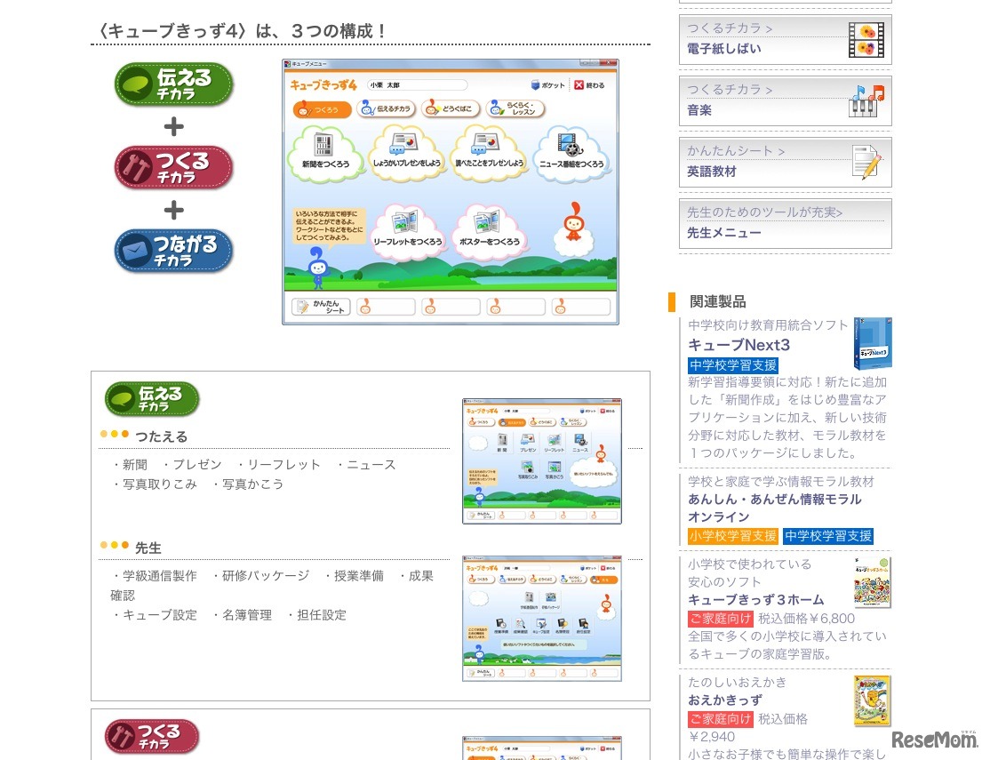Click the ・研修パッケージ list item
Viewport: 990px width, 760px height.
tap(259, 575)
